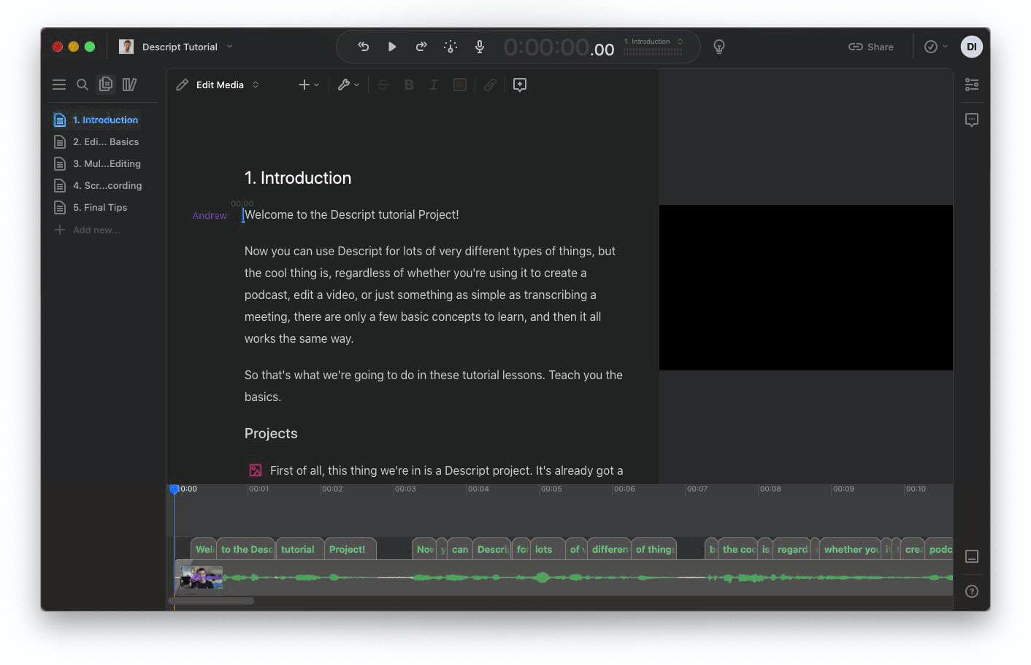Open the Share link button
The image size is (1031, 665).
point(871,47)
